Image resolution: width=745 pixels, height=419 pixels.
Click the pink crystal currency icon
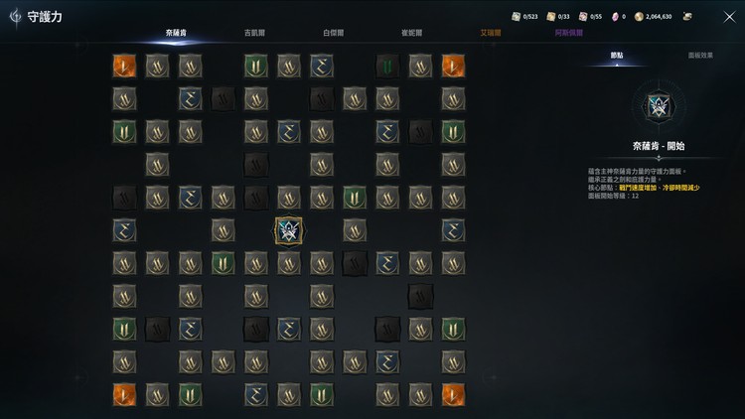pyautogui.click(x=615, y=17)
